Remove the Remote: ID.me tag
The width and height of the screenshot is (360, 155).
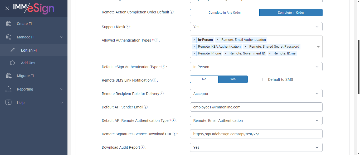click(x=270, y=53)
